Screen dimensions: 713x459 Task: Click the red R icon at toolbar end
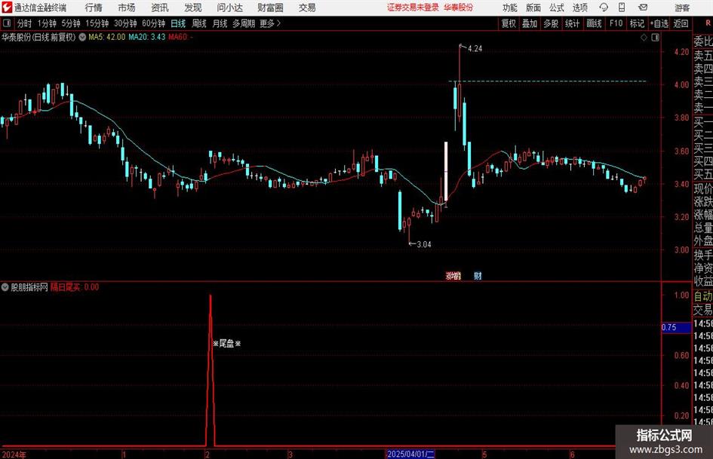(x=708, y=23)
